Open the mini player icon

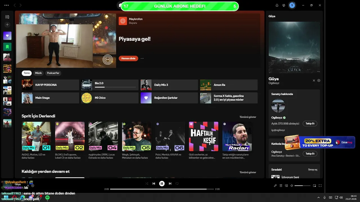314,185
